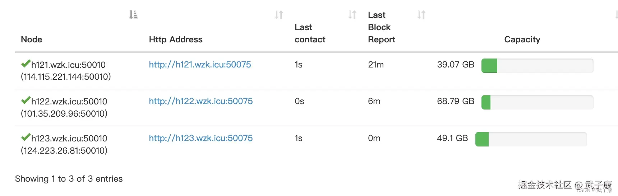Click the Node column header
618x196 pixels.
(32, 39)
